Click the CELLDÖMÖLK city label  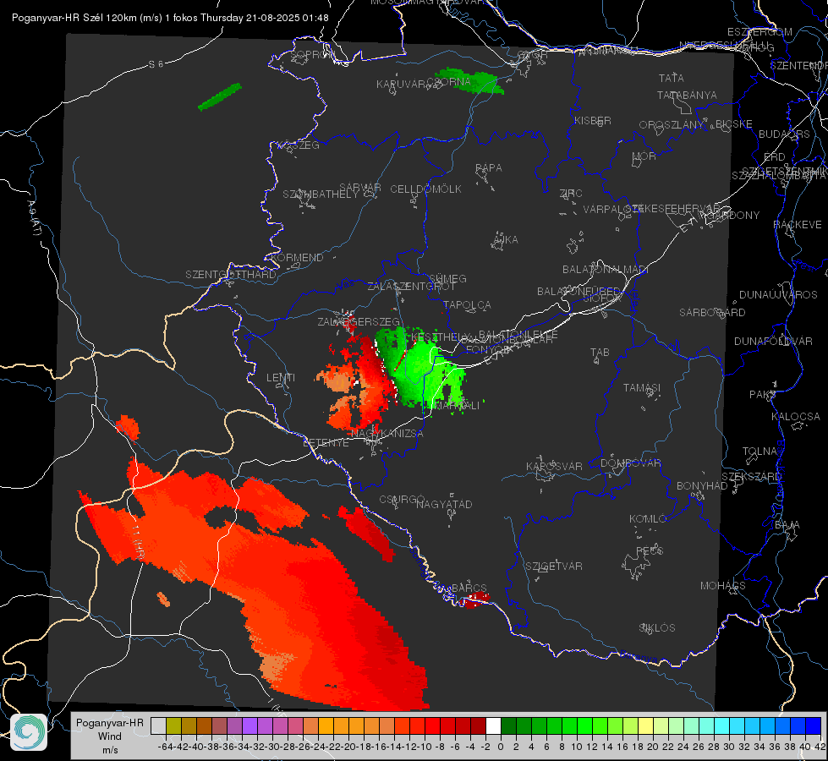[425, 189]
